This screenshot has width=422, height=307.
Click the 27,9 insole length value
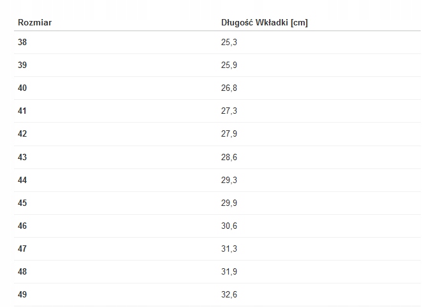coord(229,134)
